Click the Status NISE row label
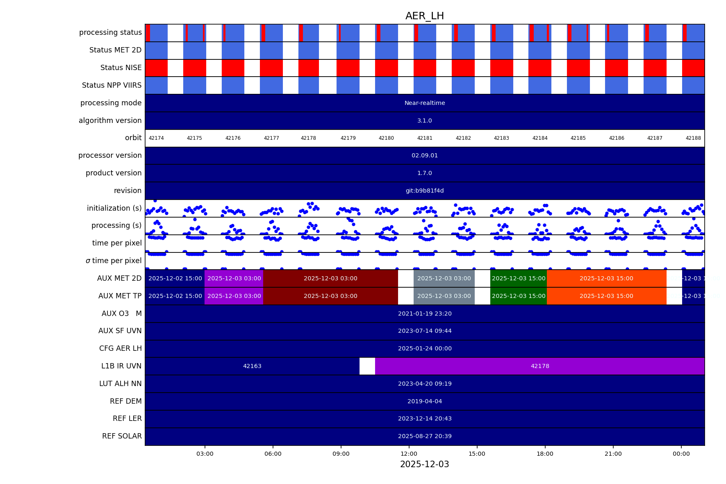The width and height of the screenshot is (726, 484). (x=121, y=68)
